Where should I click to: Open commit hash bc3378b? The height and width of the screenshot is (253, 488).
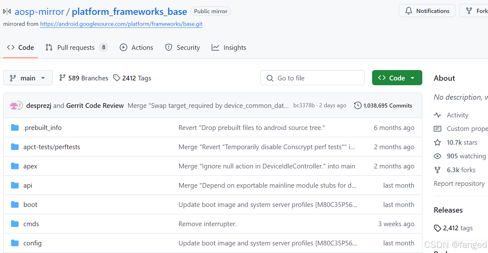coord(304,105)
